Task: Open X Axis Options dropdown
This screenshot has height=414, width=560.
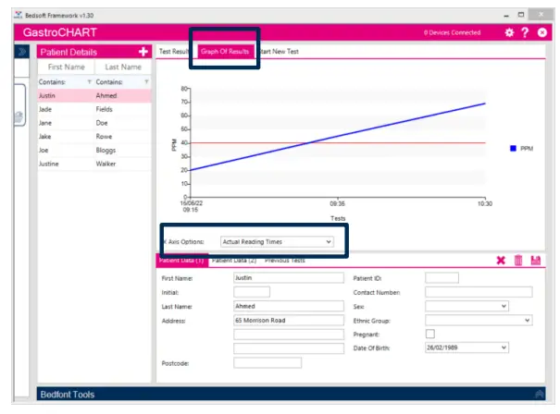Action: (277, 241)
